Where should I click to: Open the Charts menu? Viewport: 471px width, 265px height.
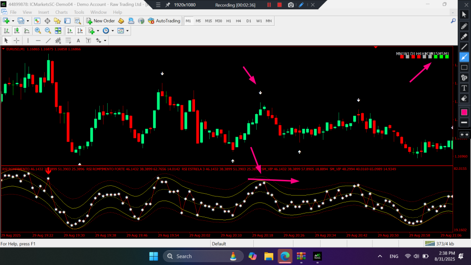point(61,12)
